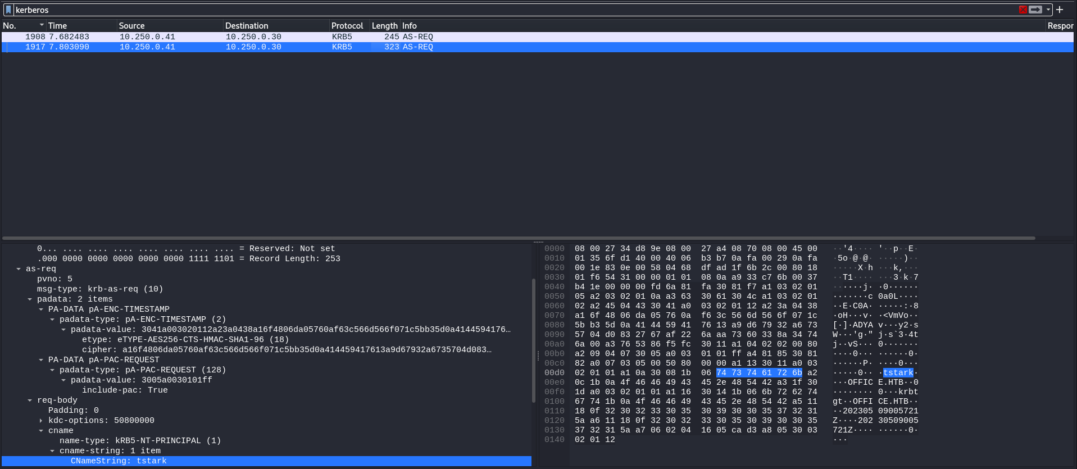Click the ASCII text 202305 in row 0110
This screenshot has height=469, width=1077.
pos(858,411)
